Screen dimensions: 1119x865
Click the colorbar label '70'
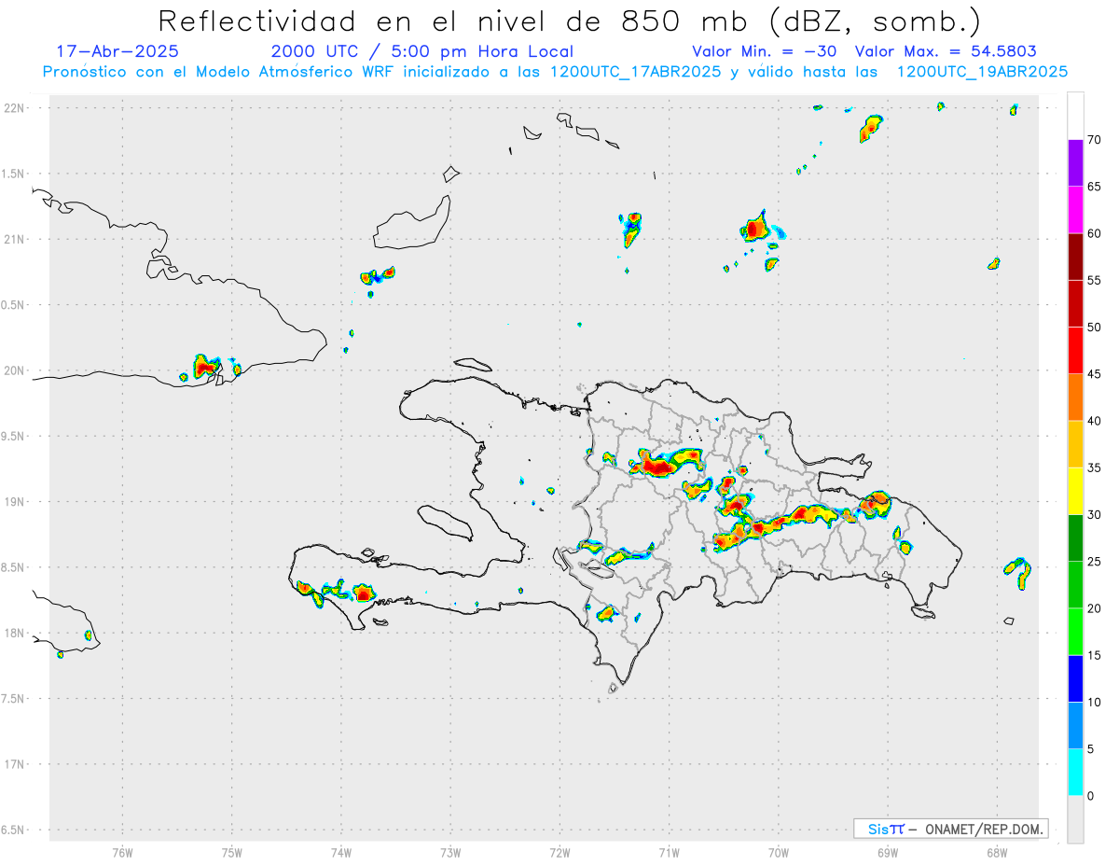[x=1095, y=140]
